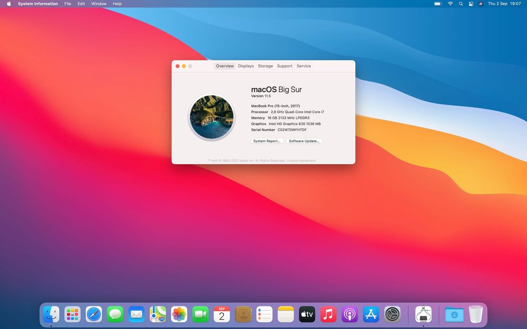Open Calendar showing Sep 2
This screenshot has width=527, height=329.
[222, 315]
